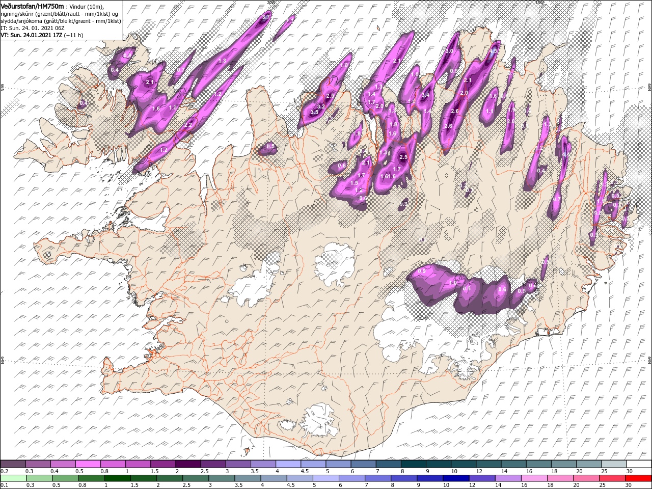Screen dimensions: 652x489
Task: Click the '0.9' value north of Vatnajökull
Action: (422, 271)
